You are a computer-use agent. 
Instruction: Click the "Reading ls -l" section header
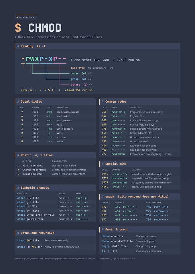pyautogui.click(x=97, y=46)
